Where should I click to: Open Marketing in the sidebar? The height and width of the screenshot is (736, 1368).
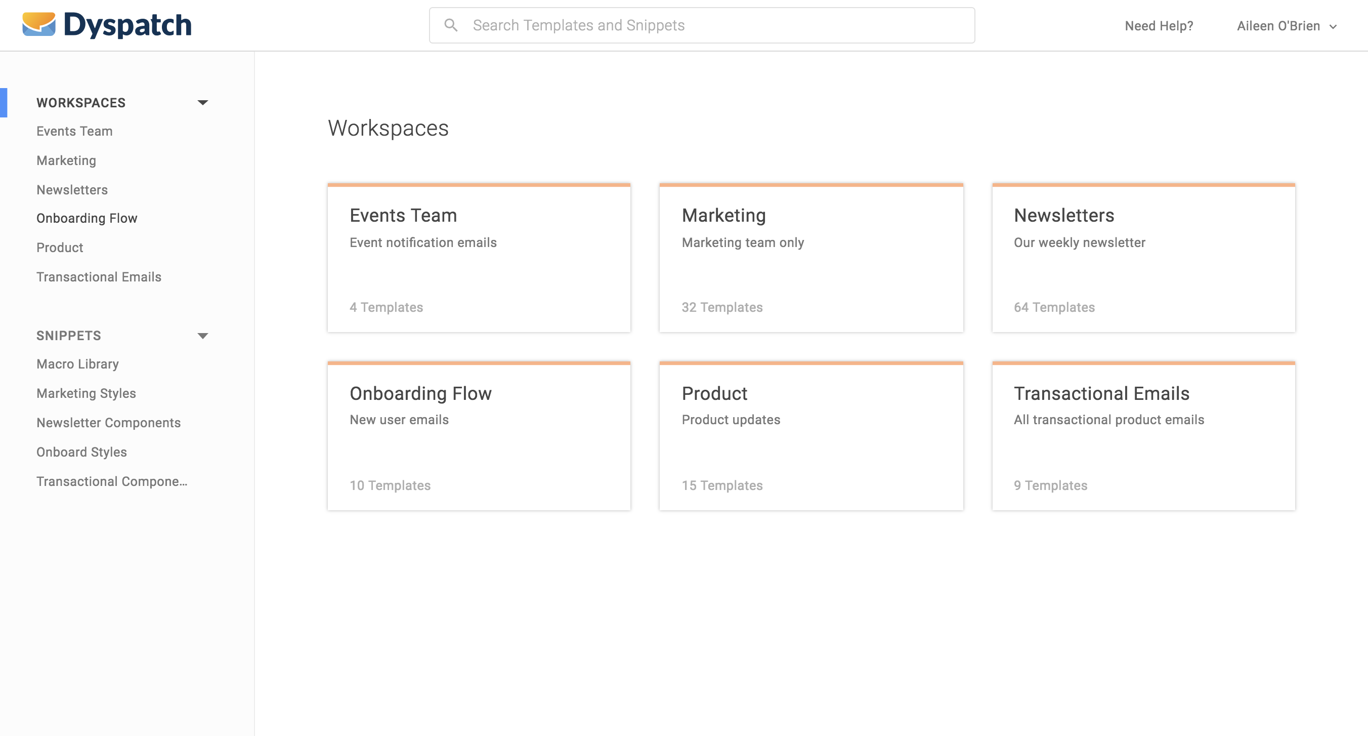click(x=66, y=160)
